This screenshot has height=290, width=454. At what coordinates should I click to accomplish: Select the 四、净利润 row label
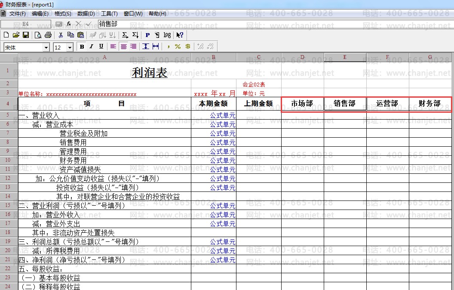click(x=72, y=259)
